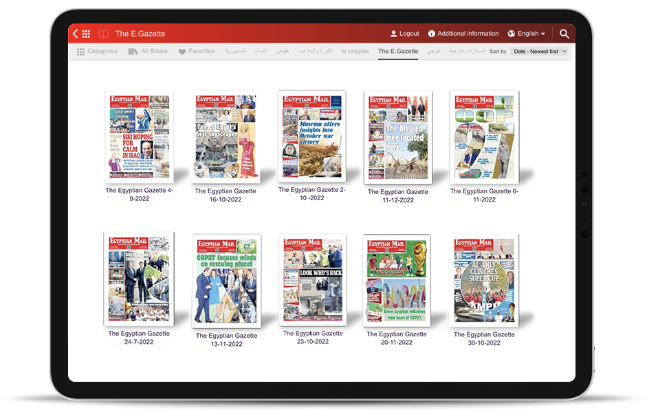Screen dimensions: 647x410
Task: Open the Sisi Hoping for Calm in Iraq cover
Action: (140, 137)
